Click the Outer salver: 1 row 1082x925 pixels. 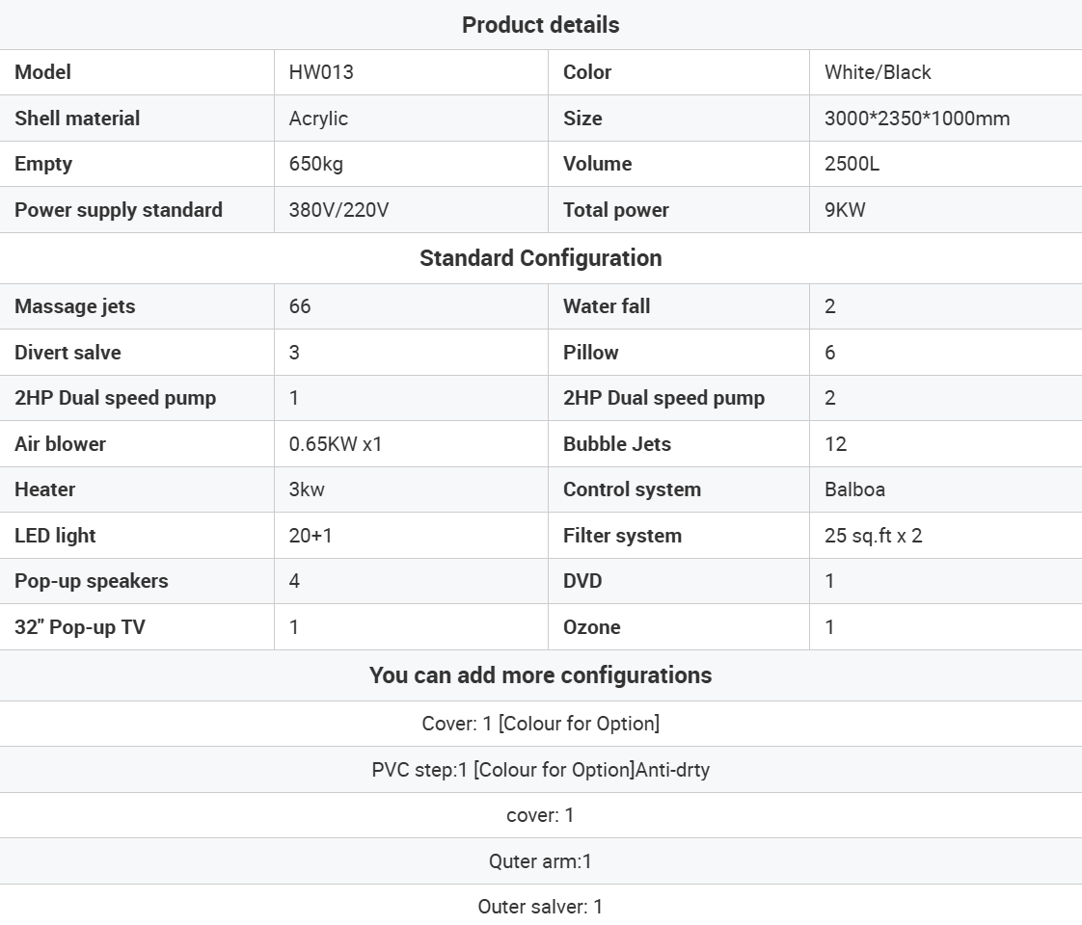[x=540, y=907]
